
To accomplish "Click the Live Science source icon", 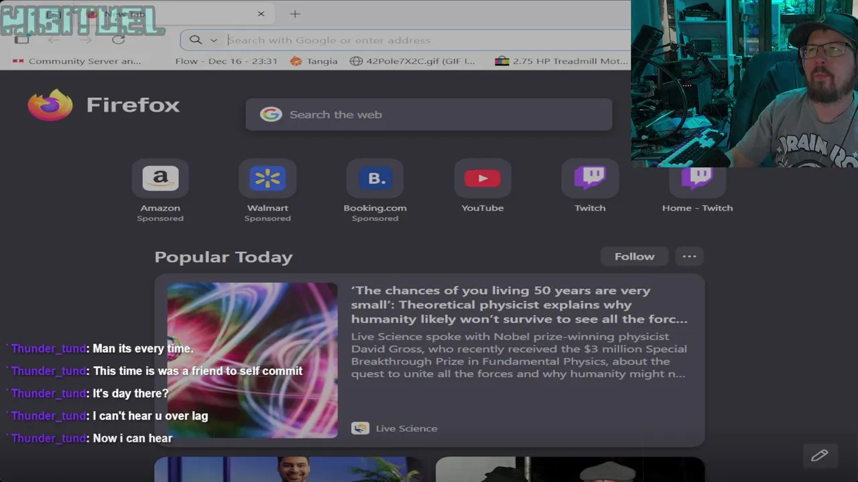I will tap(360, 428).
